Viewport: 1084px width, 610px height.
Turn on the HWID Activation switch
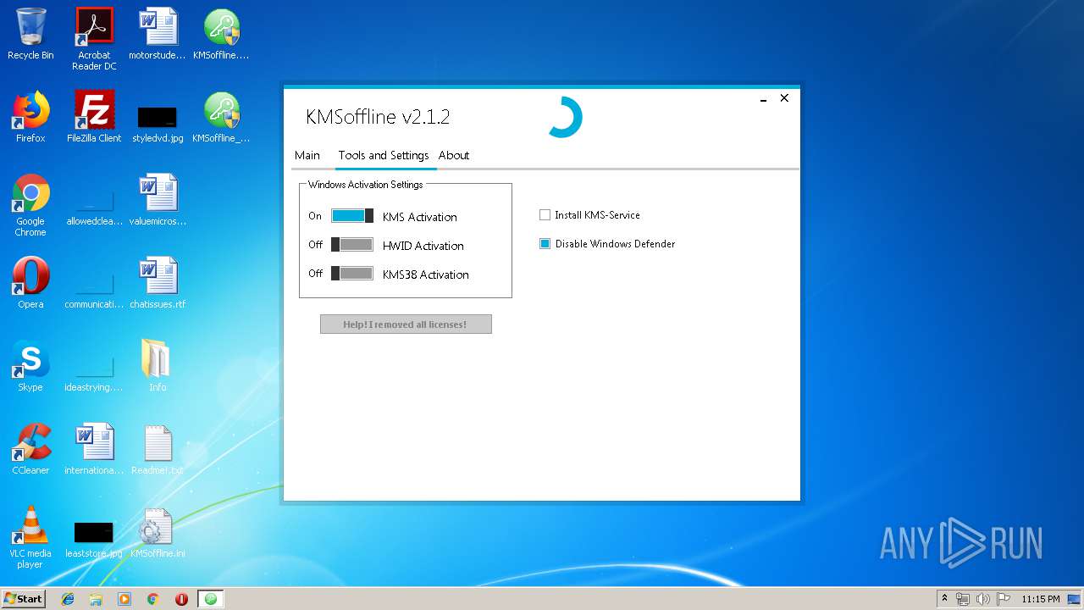(x=352, y=245)
